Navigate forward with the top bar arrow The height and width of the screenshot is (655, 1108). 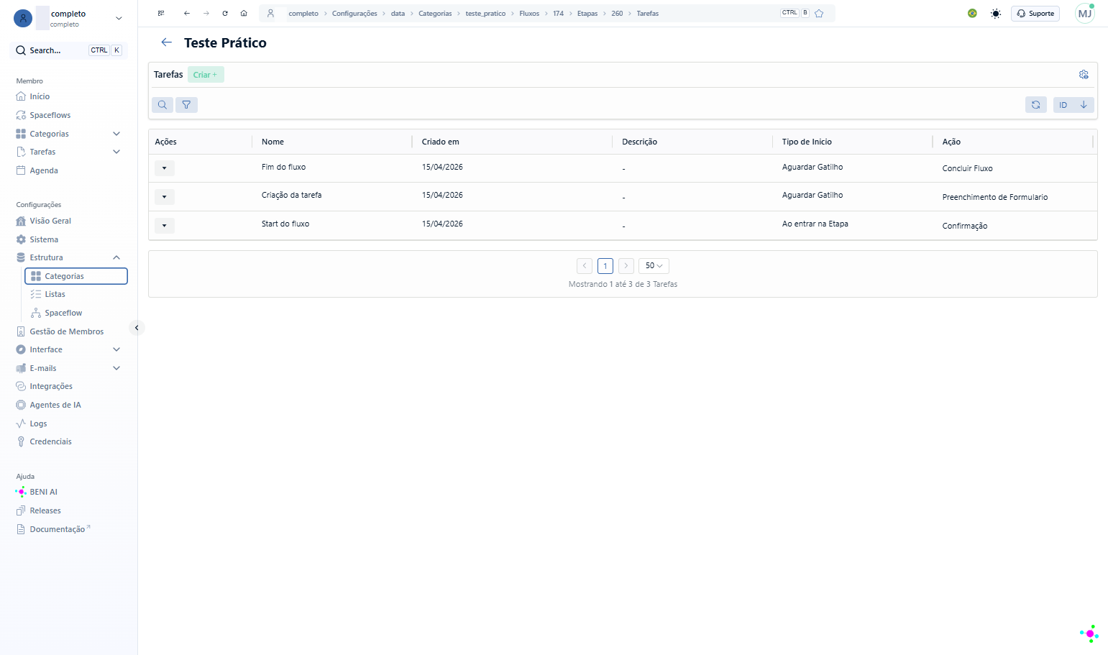click(206, 14)
